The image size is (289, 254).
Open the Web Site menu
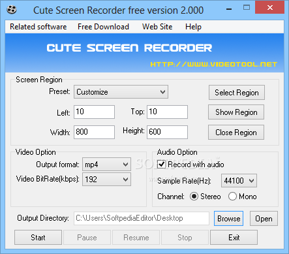(157, 27)
